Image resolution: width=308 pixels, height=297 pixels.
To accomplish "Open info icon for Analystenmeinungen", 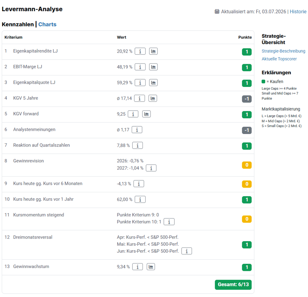I will [137, 130].
